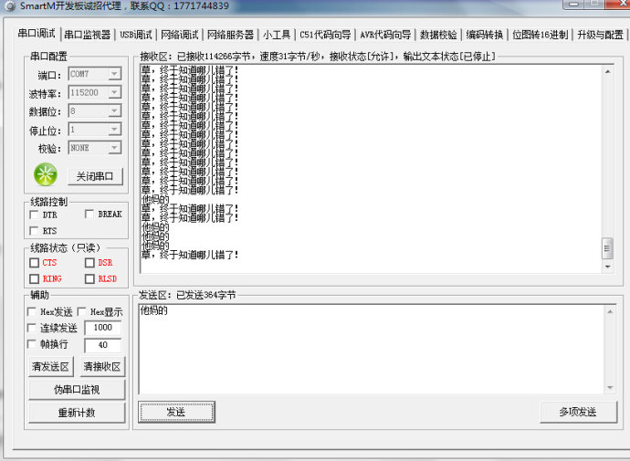Switch to the USB调试 tab
630x461 pixels.
coord(136,35)
